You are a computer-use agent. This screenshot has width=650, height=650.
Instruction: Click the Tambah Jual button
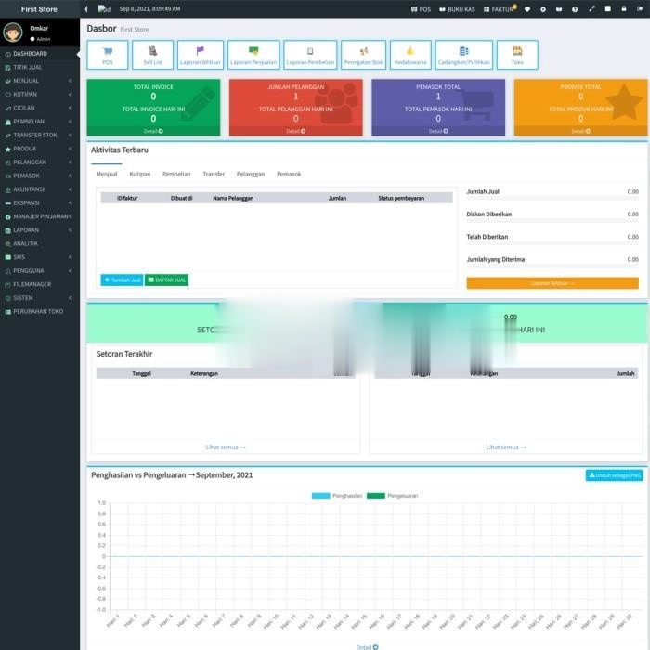point(122,279)
